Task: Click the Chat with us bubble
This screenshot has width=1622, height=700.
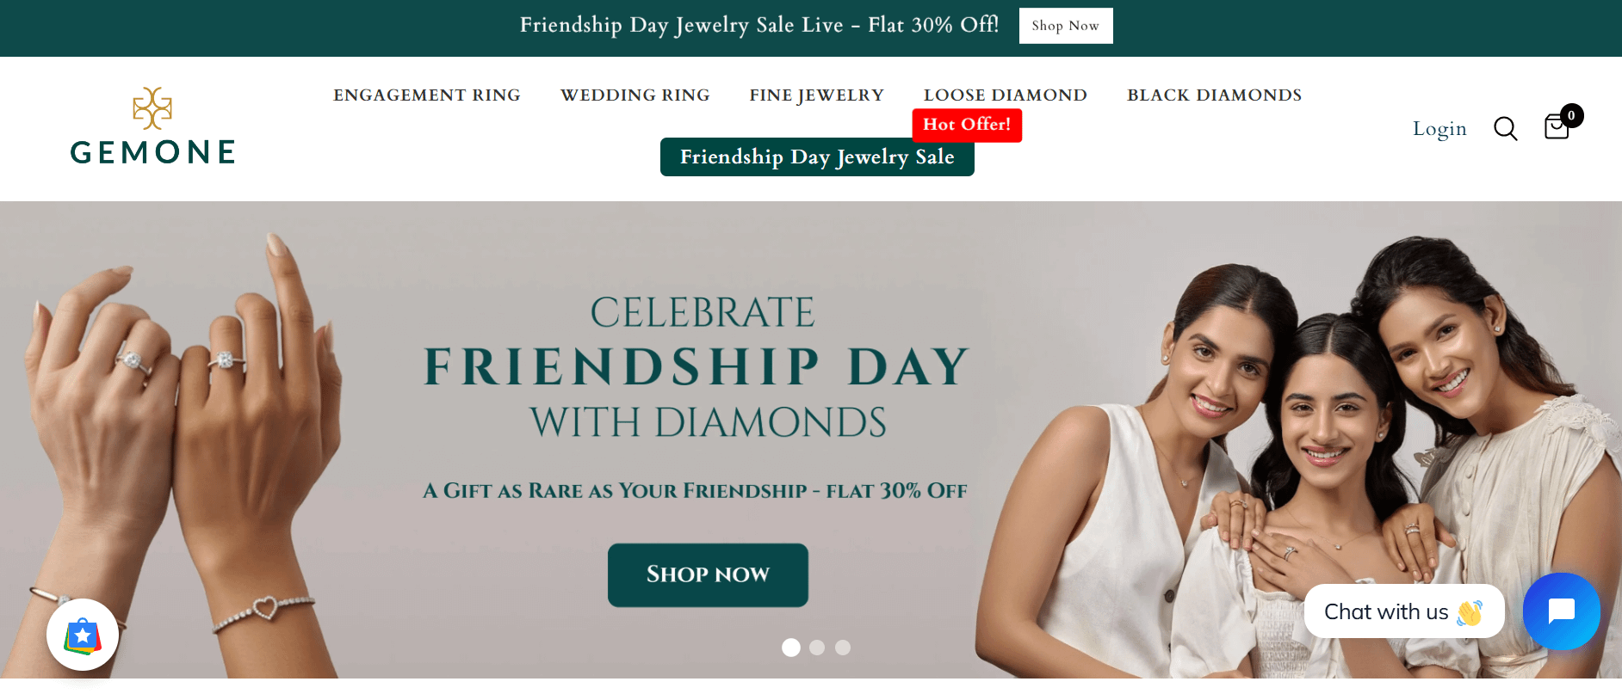Action: [x=1403, y=611]
